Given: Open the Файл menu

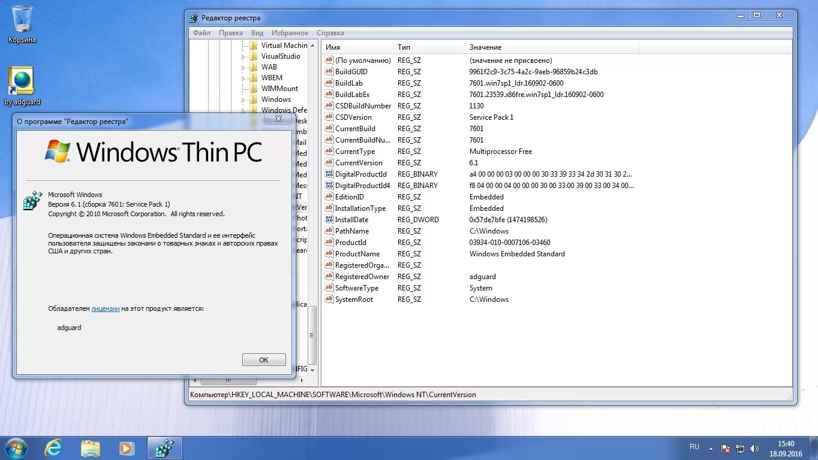Looking at the screenshot, I should coord(202,33).
